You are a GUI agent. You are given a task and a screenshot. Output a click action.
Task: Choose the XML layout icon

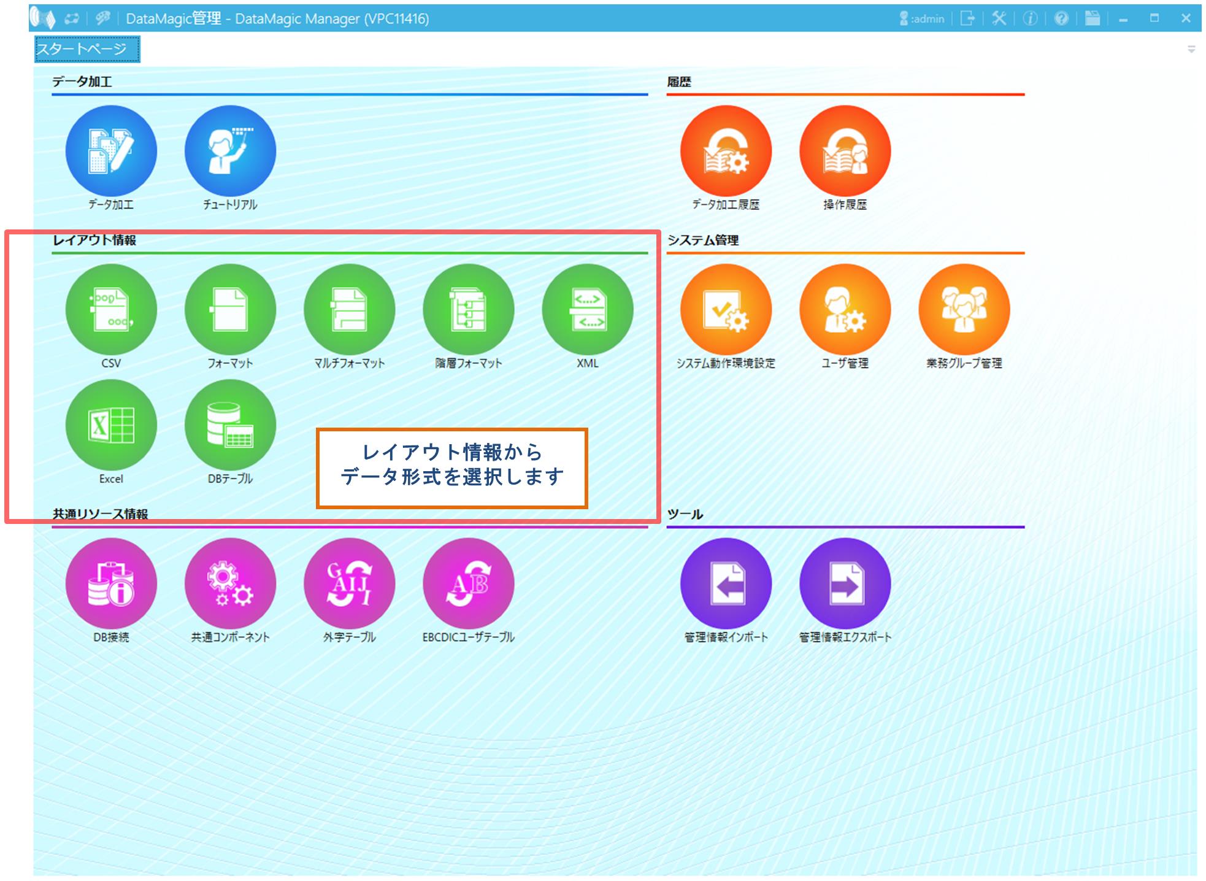click(587, 309)
